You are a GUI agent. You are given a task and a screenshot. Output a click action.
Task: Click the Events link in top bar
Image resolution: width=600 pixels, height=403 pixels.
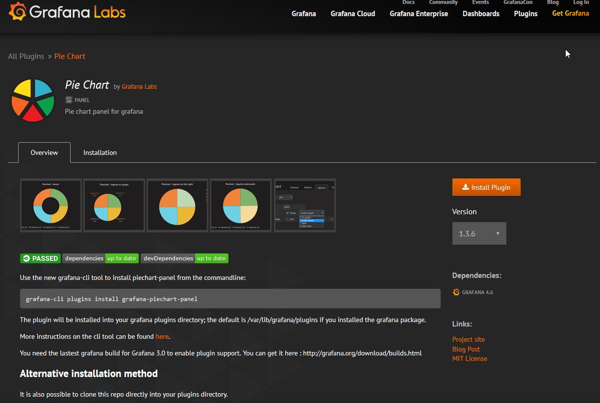click(480, 2)
